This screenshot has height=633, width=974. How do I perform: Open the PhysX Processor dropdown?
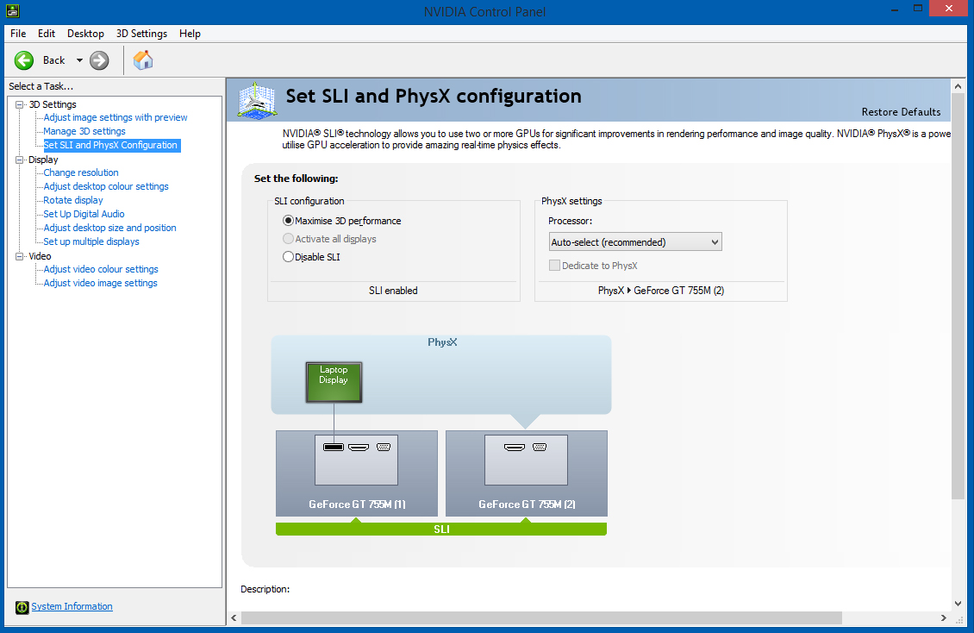pos(635,241)
